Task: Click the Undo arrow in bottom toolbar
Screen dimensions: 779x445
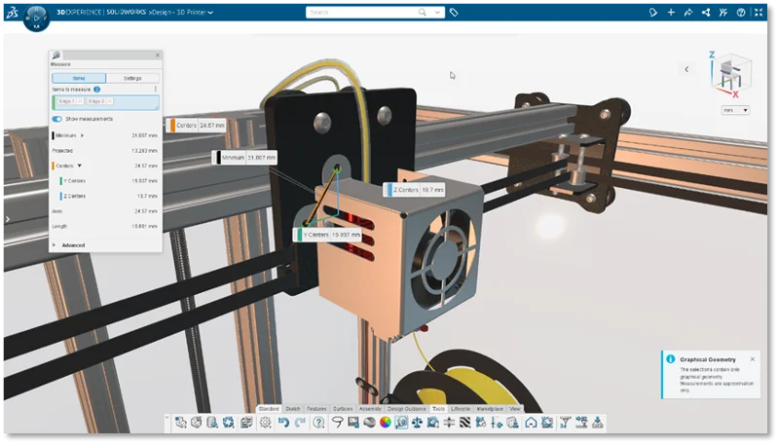Action: pos(284,423)
